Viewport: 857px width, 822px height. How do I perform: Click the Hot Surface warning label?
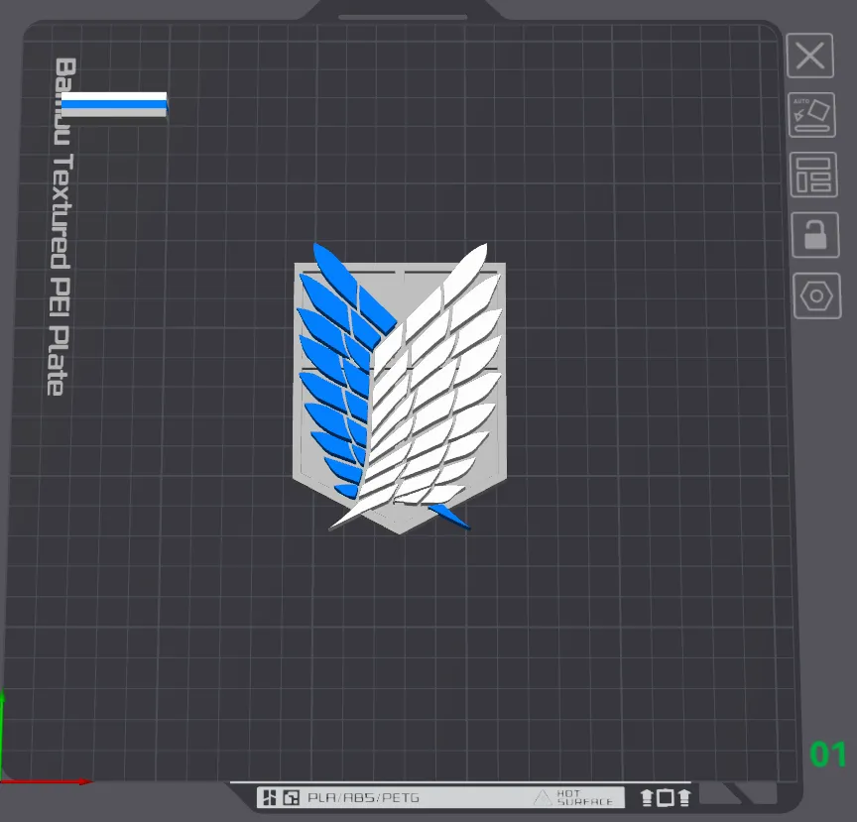tap(574, 797)
